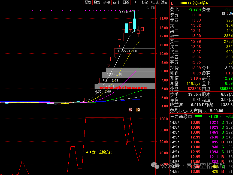This screenshot has width=233, height=175.
Task: Click the 外盘 623898 value
Action: pyautogui.click(x=194, y=89)
